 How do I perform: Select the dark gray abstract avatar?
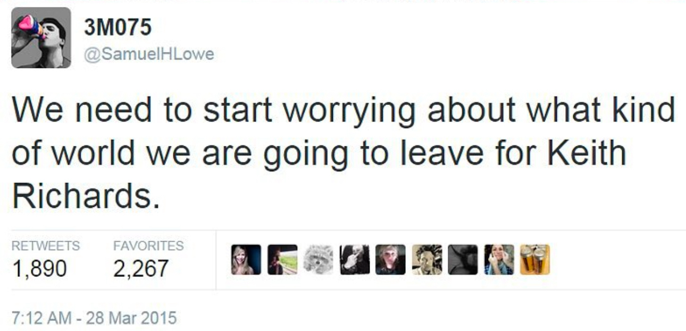pyautogui.click(x=463, y=260)
